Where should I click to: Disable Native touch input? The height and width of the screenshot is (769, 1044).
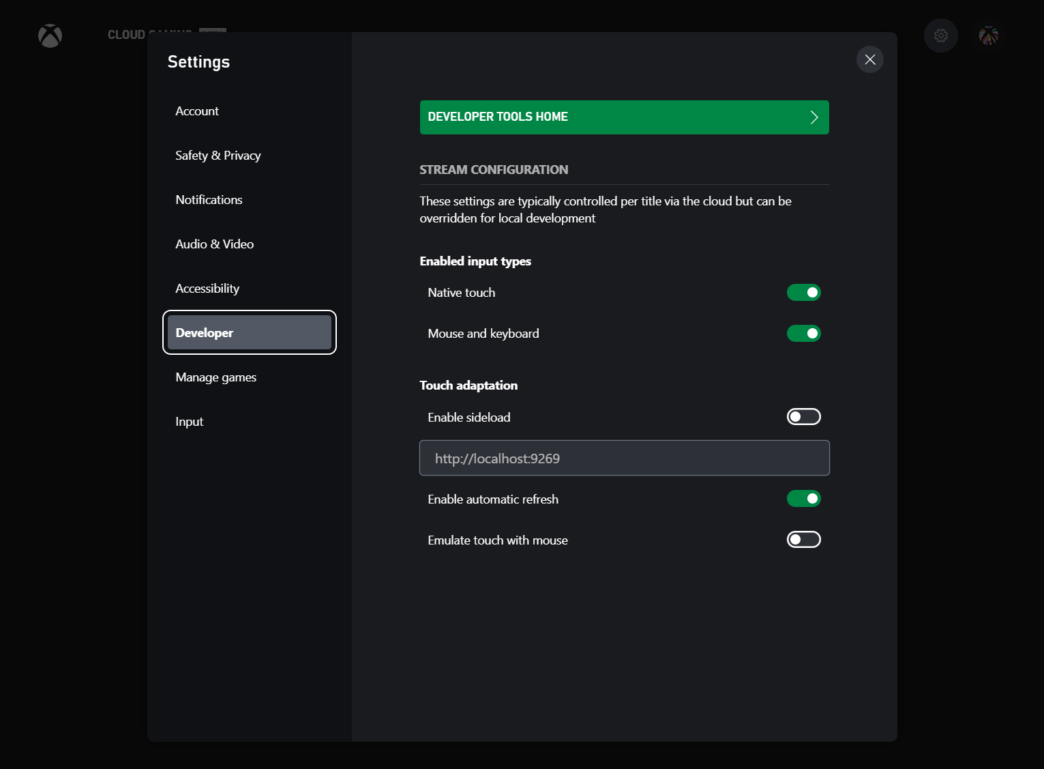(803, 292)
